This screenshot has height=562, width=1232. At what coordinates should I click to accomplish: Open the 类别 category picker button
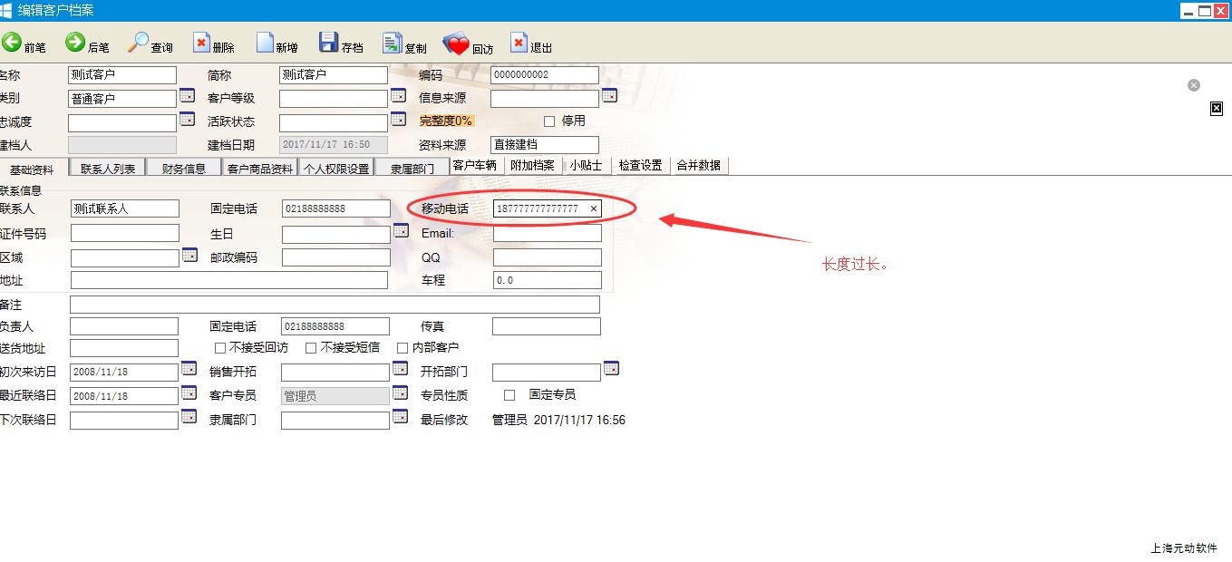click(187, 95)
